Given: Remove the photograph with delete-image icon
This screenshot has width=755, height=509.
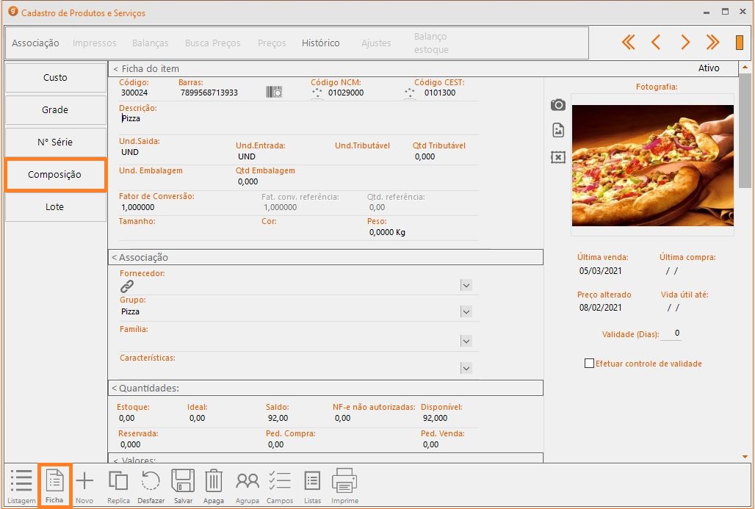Looking at the screenshot, I should click(558, 157).
